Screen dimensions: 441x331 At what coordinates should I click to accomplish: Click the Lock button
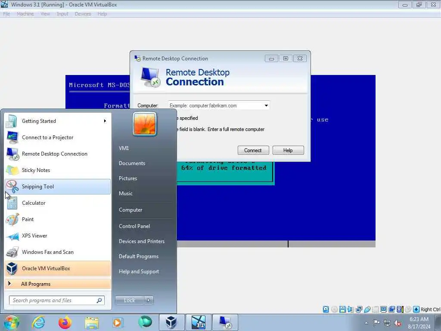coord(129,300)
